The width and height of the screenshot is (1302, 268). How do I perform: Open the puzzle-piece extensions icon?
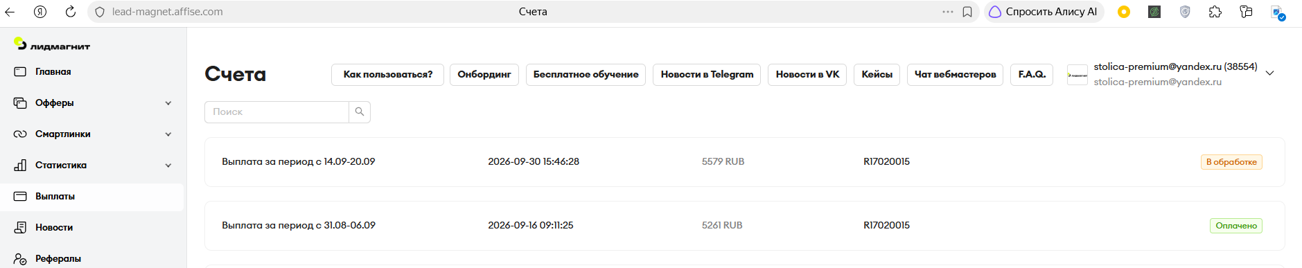pyautogui.click(x=1215, y=12)
